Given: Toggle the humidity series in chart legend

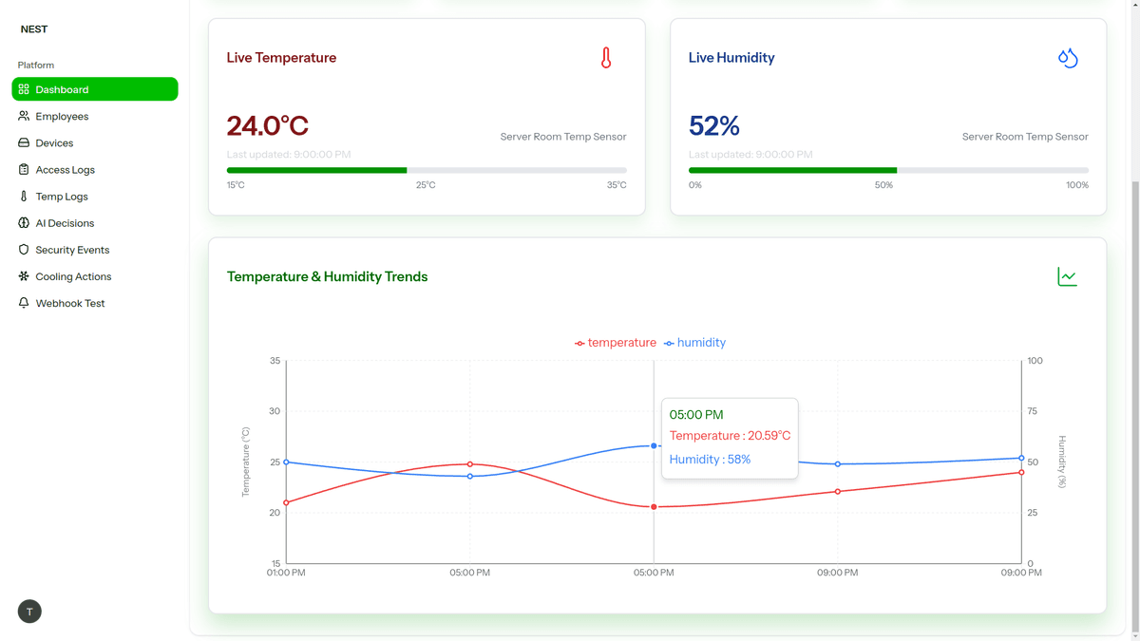Looking at the screenshot, I should tap(694, 343).
